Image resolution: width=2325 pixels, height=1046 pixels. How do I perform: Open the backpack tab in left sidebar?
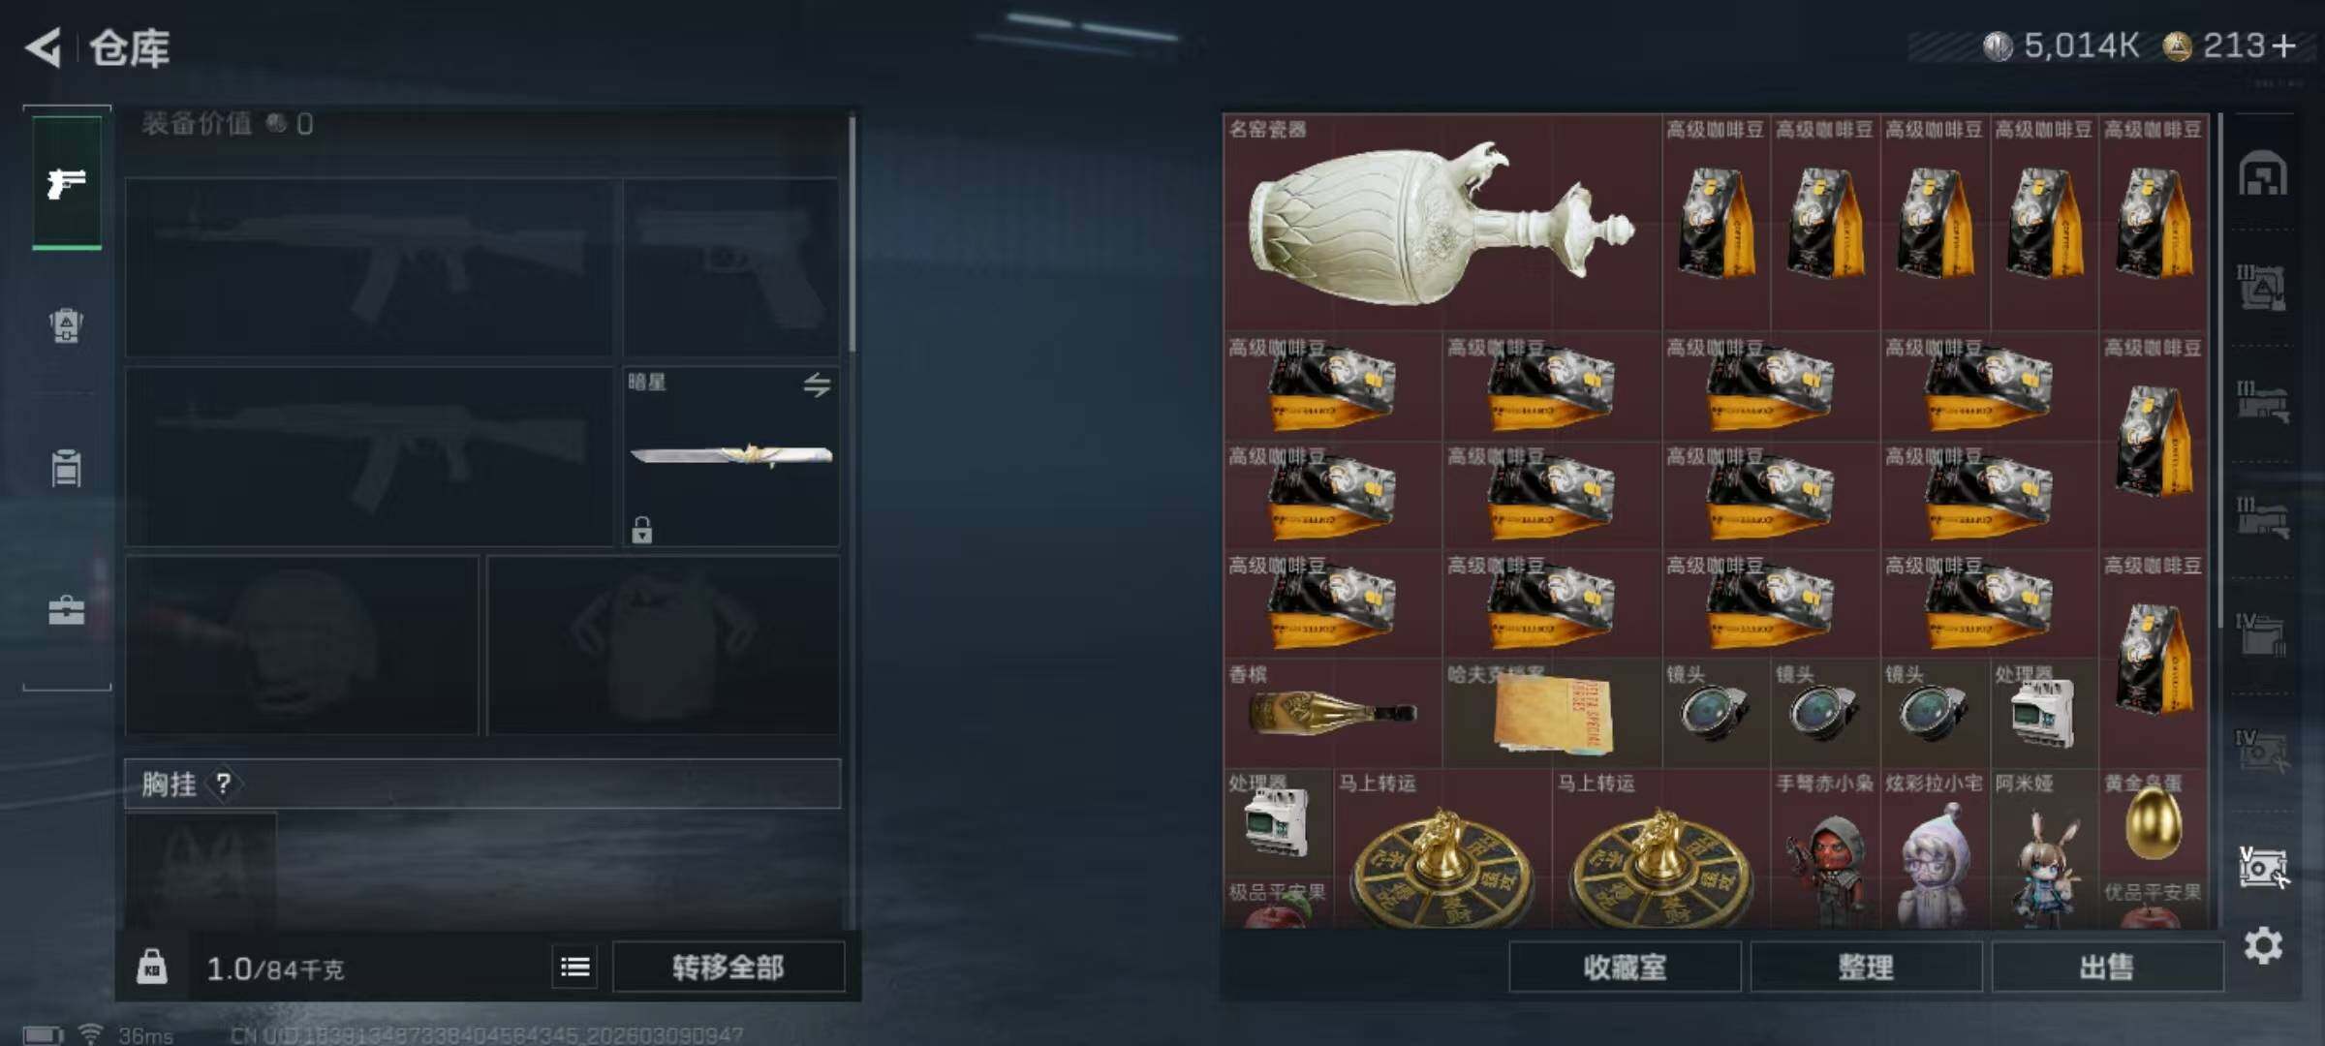(66, 325)
